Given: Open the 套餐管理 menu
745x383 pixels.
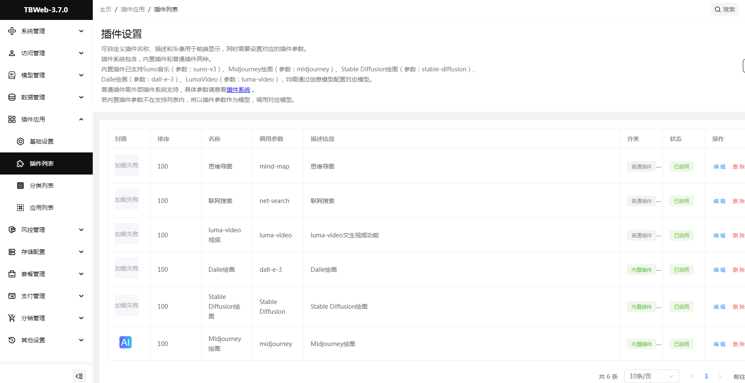Looking at the screenshot, I should 46,274.
